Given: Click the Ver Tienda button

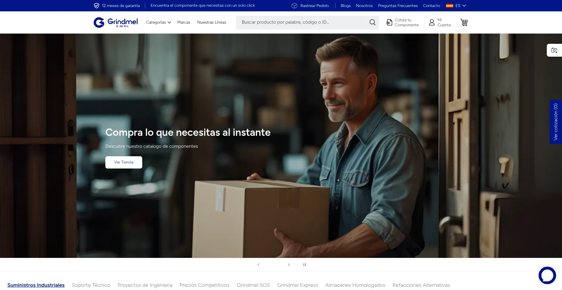Looking at the screenshot, I should point(124,162).
